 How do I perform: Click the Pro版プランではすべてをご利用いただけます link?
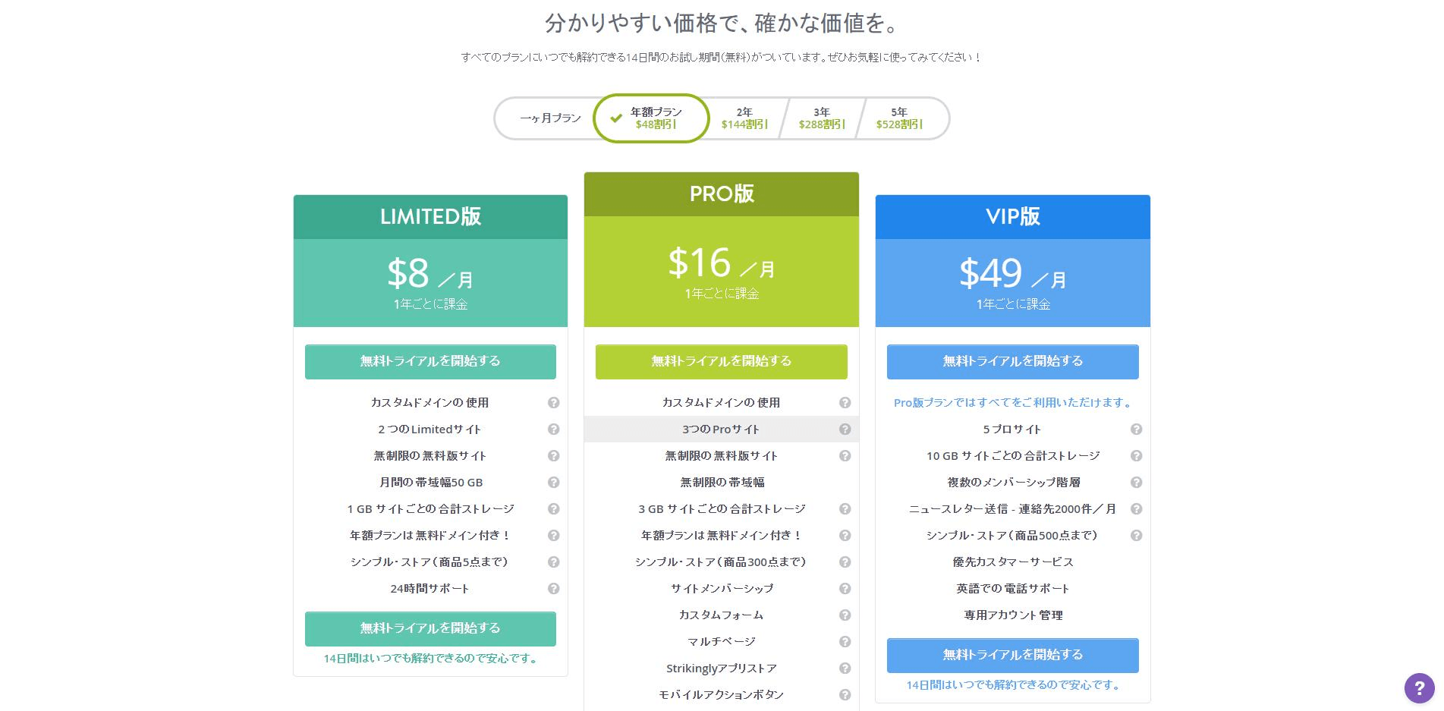tap(1012, 403)
